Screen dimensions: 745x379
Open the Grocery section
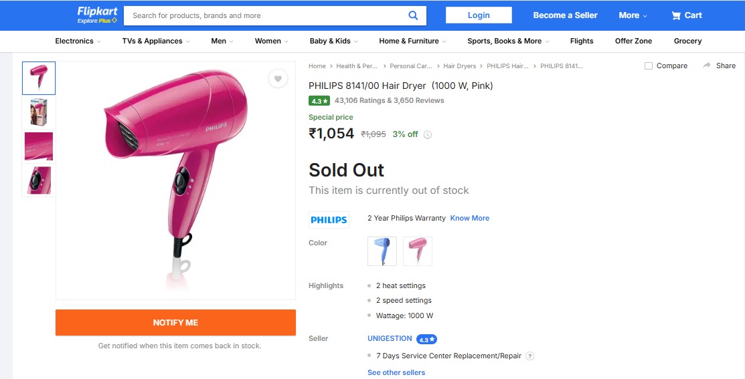click(687, 41)
